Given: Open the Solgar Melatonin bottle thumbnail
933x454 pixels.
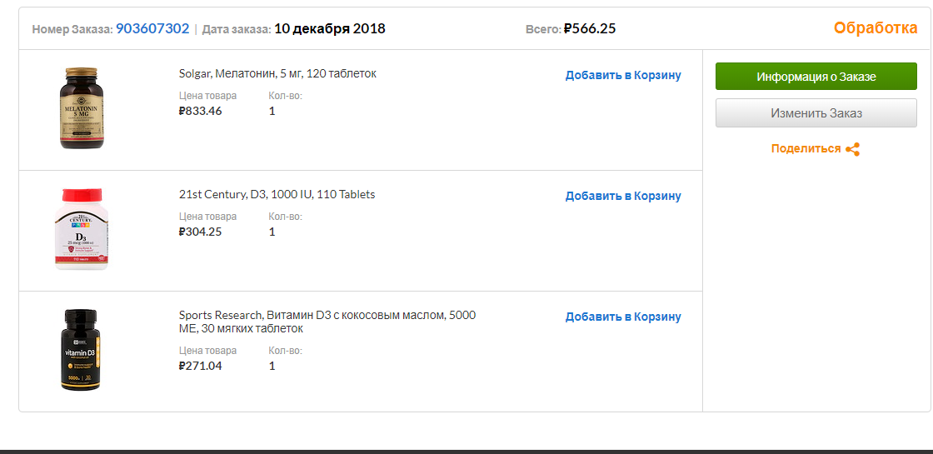Looking at the screenshot, I should [82, 107].
